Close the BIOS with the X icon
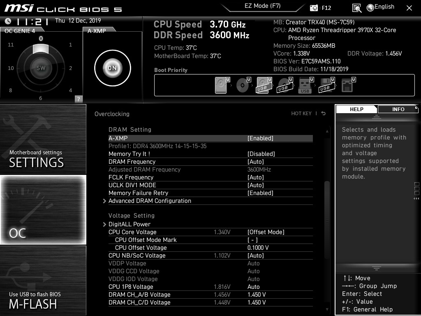This screenshot has height=316, width=421. (x=409, y=8)
